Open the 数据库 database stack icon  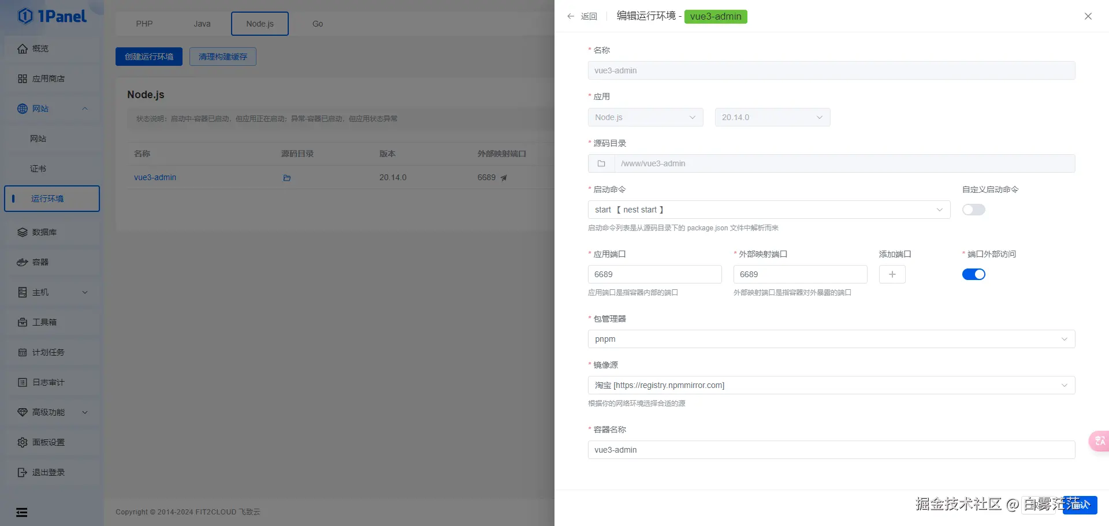23,232
